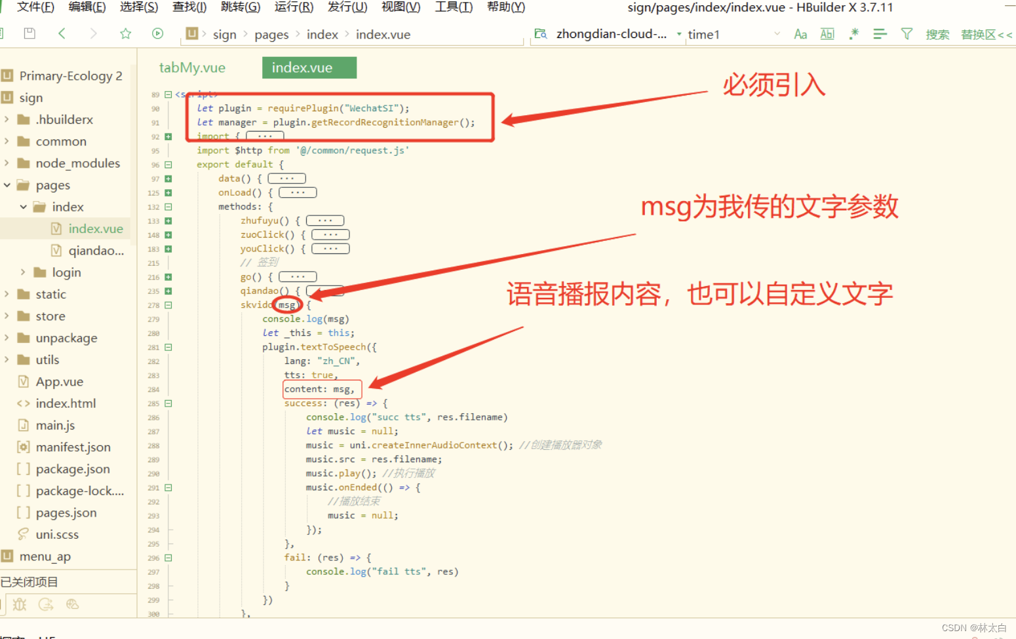The width and height of the screenshot is (1016, 639).
Task: Open the 运行(R) menu
Action: click(294, 7)
